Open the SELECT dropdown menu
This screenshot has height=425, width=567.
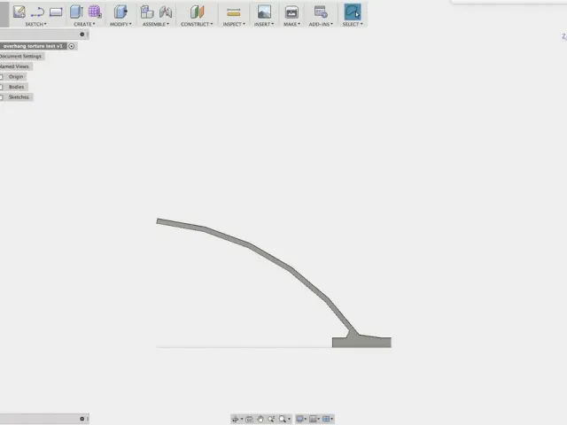point(353,24)
